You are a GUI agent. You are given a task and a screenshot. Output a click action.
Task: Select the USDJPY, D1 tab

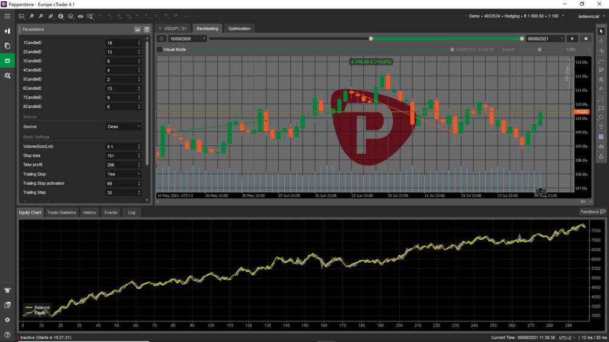tap(173, 28)
